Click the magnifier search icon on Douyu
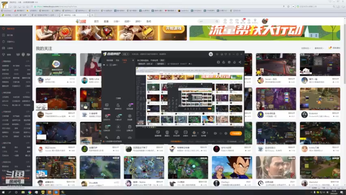This screenshot has width=346, height=195. tap(217, 21)
